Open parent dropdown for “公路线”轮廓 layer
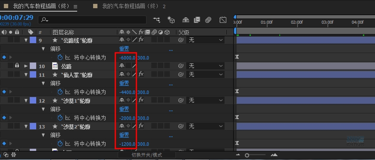 pyautogui.click(x=206, y=40)
